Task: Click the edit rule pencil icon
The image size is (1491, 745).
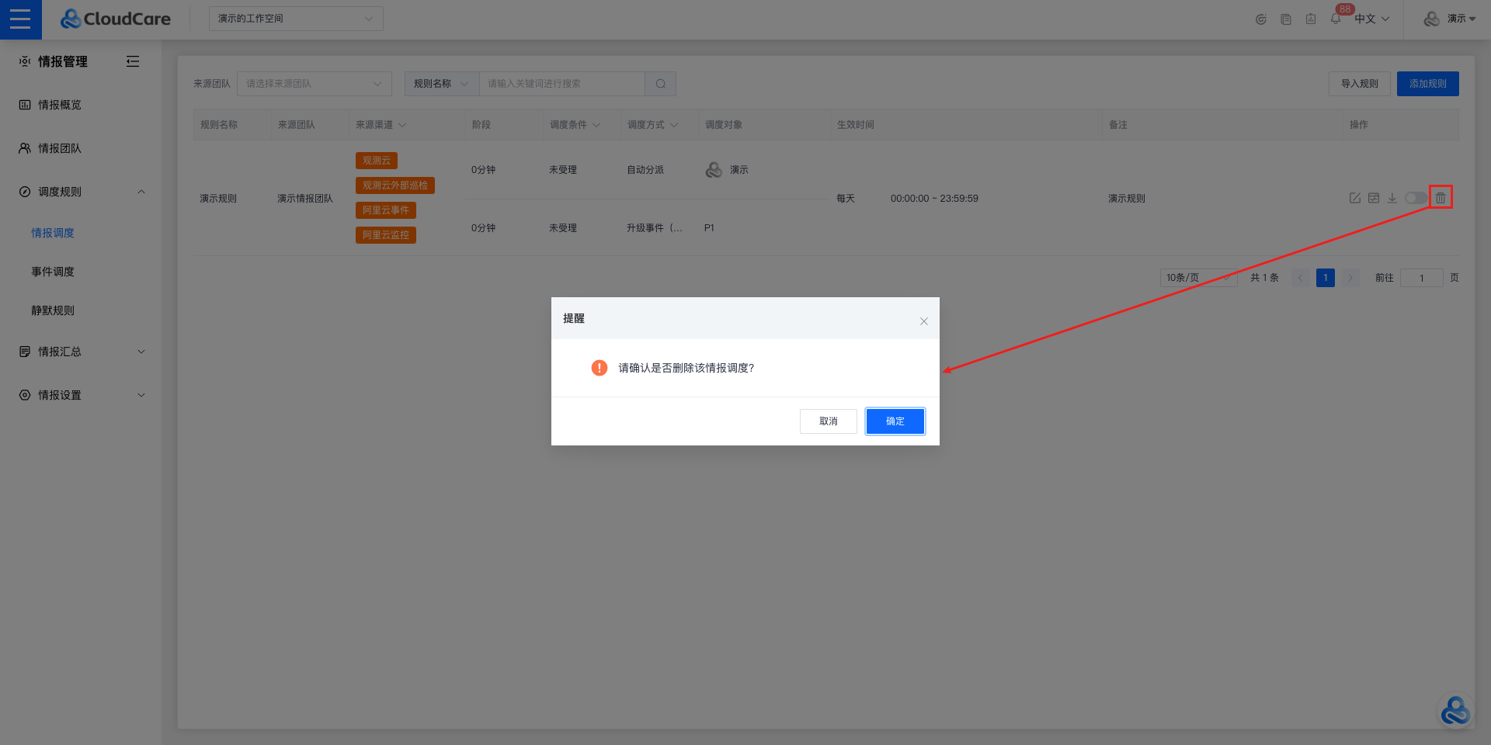Action: pos(1355,198)
